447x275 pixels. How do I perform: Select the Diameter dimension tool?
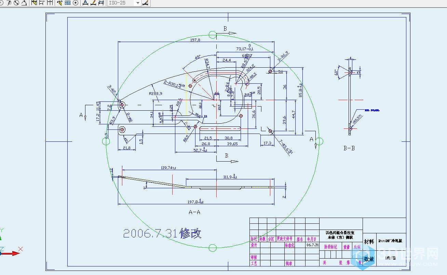tap(16, 3)
